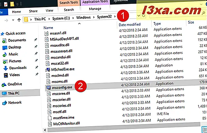Click This PC in address bar
207x133 pixels.
coord(40,19)
